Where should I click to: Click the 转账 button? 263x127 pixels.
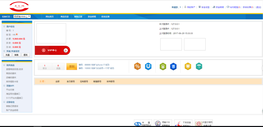point(17,55)
